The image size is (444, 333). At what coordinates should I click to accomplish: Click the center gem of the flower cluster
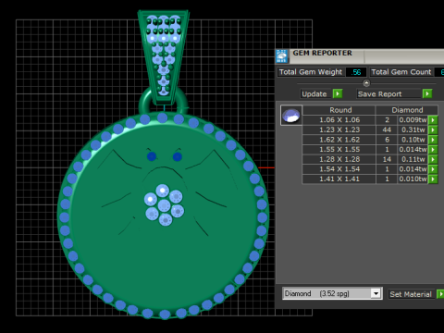(164, 205)
